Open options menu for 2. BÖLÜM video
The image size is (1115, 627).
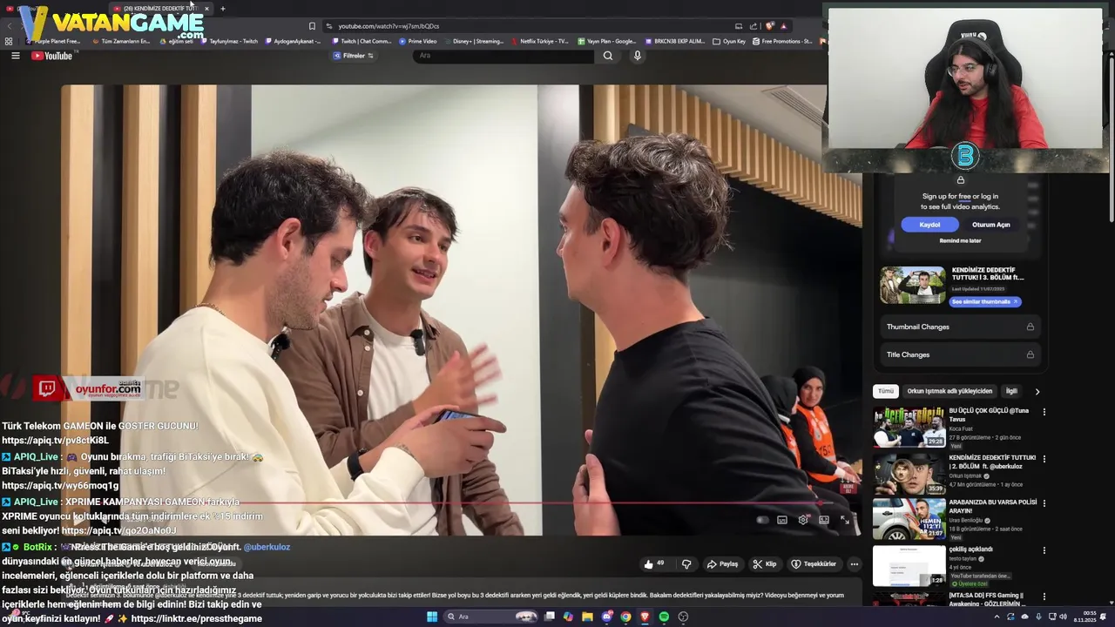coord(1044,459)
